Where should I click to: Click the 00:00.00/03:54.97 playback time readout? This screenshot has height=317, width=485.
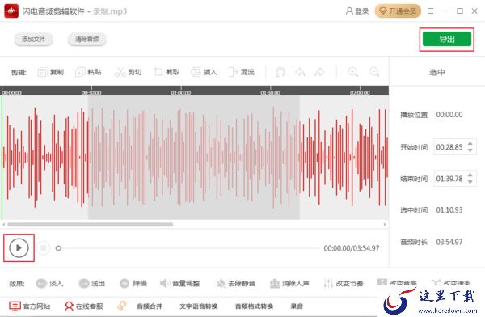[x=352, y=248]
